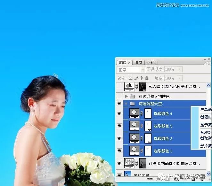This screenshot has height=186, width=212.
Task: Click mask link chain on 选取颜色 3
Action: (x=142, y=126)
